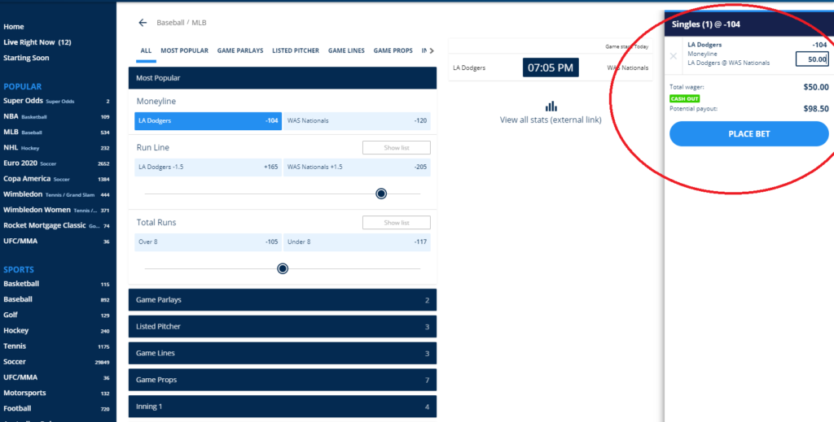Select Under 8 total runs

357,242
